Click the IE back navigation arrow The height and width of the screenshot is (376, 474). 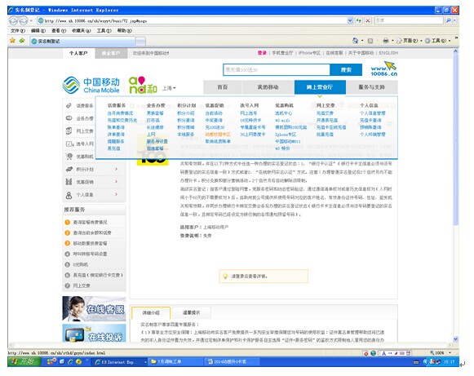click(14, 20)
